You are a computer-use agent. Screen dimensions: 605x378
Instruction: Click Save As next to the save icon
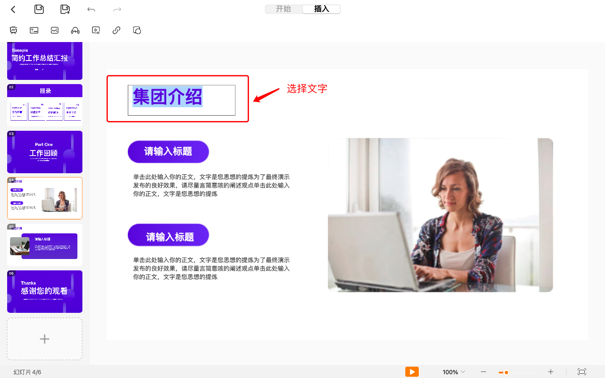point(65,9)
